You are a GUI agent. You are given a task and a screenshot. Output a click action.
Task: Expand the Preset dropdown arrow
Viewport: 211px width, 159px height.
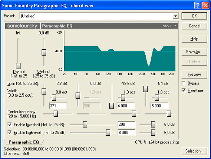pyautogui.click(x=175, y=16)
